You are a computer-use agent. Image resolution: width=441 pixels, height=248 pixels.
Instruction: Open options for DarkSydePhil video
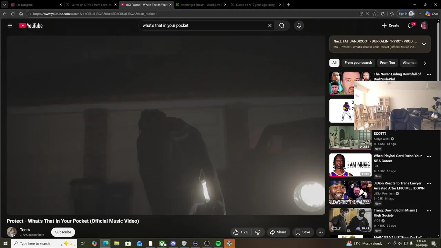coord(429,74)
